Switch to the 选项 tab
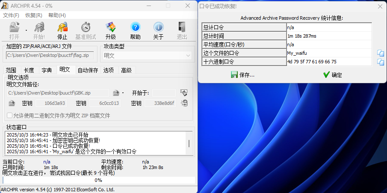This screenshot has height=193, width=387. [109, 71]
